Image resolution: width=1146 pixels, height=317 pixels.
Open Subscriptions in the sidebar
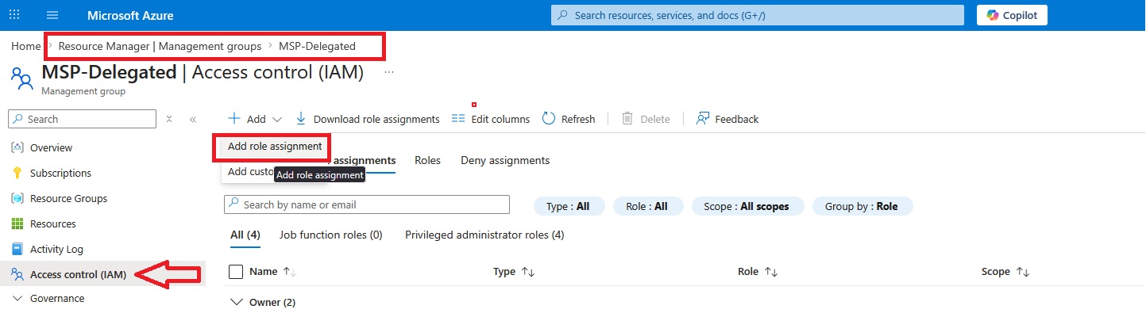(60, 173)
